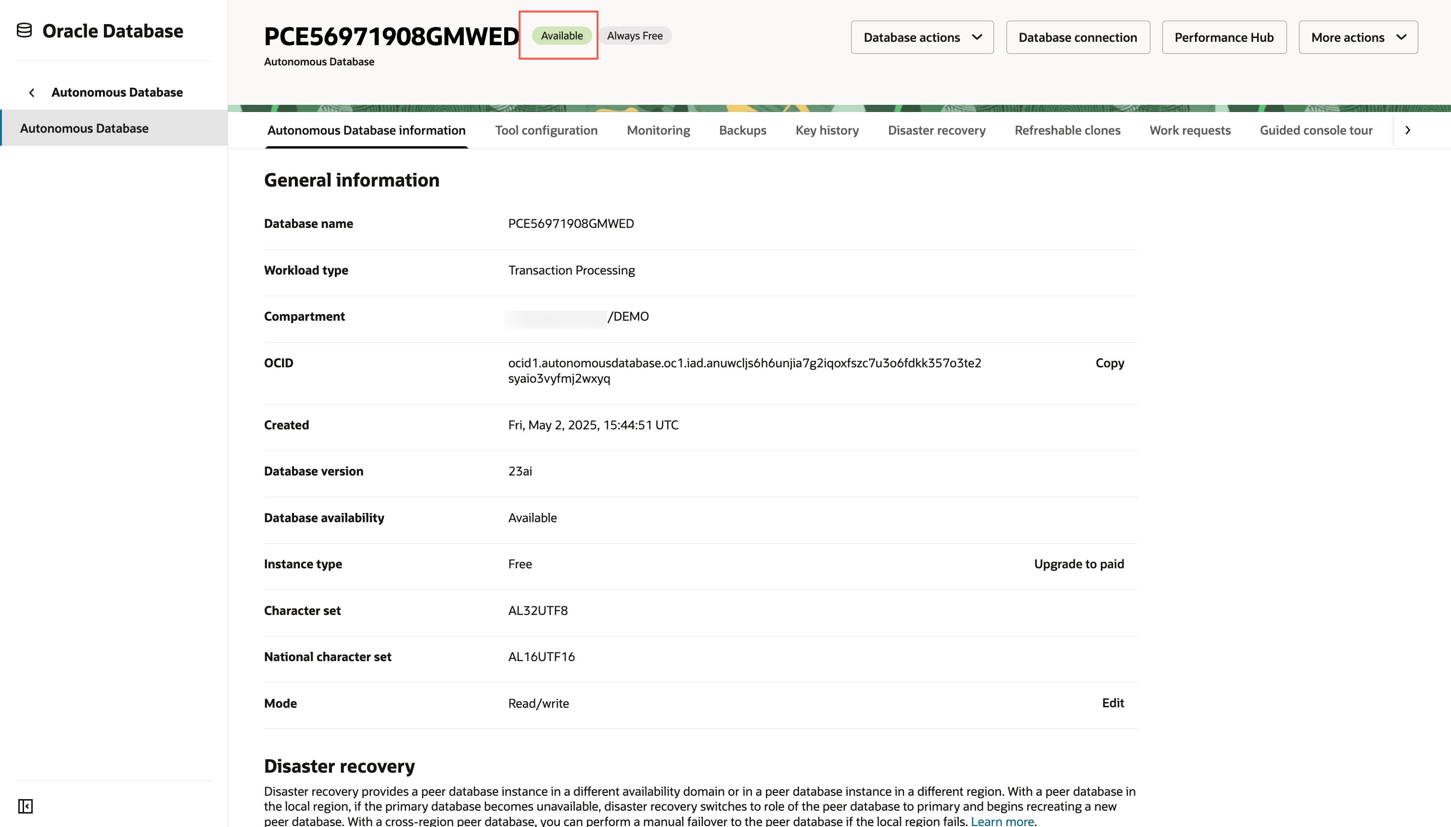Click Upgrade to paid link
This screenshot has height=827, width=1451.
pos(1078,564)
